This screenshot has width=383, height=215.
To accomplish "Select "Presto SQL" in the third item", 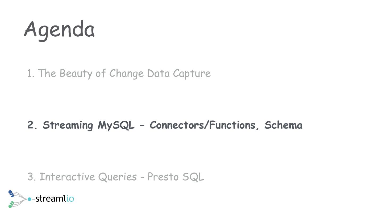I will 176,177.
